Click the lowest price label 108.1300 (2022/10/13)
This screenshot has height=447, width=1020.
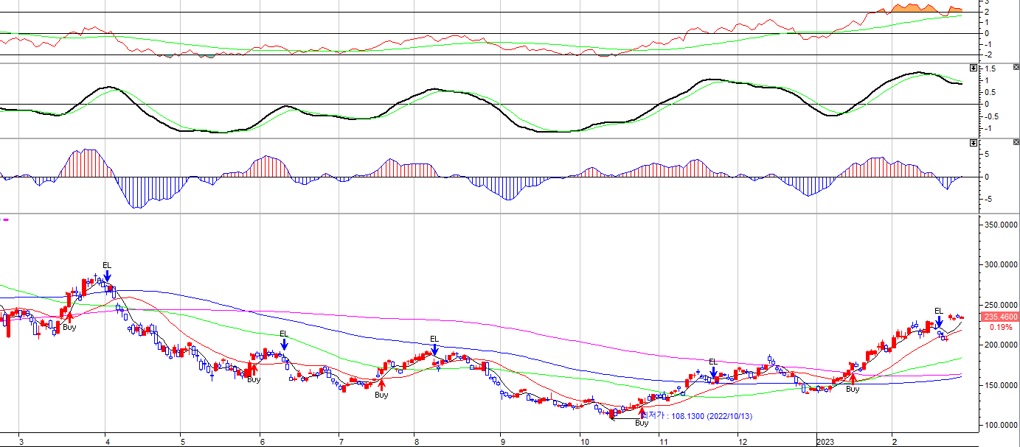tap(697, 416)
